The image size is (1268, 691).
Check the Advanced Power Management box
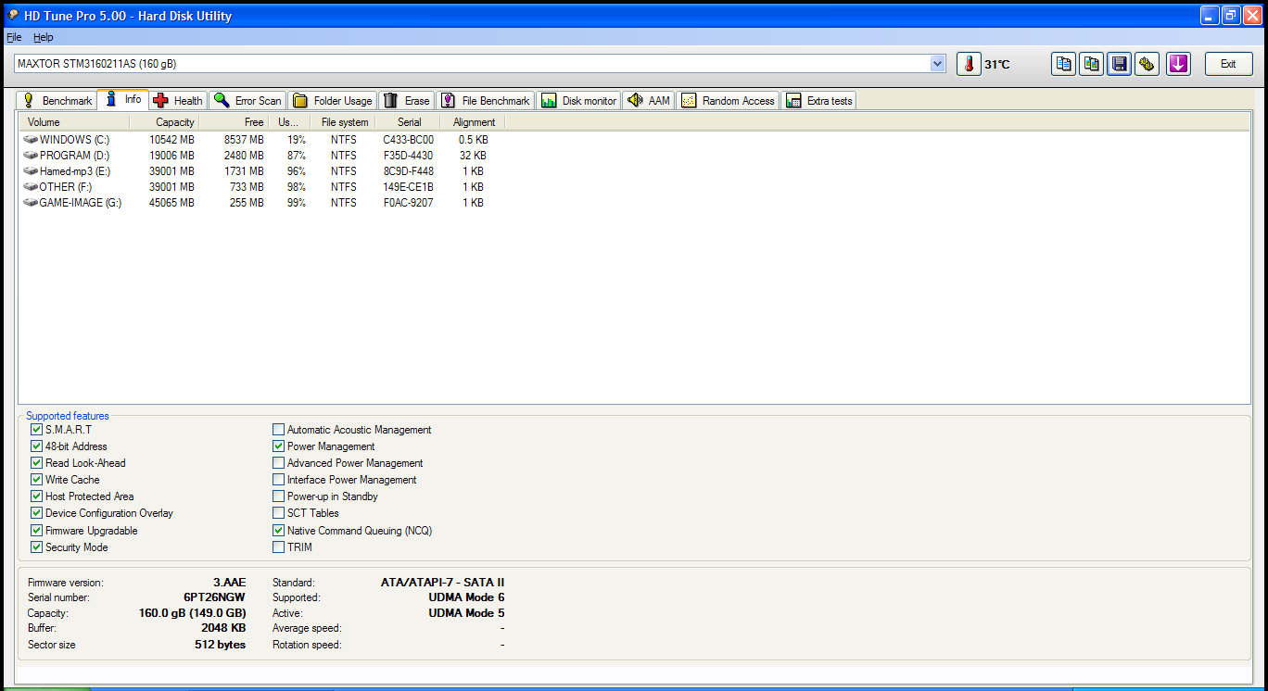click(x=278, y=463)
